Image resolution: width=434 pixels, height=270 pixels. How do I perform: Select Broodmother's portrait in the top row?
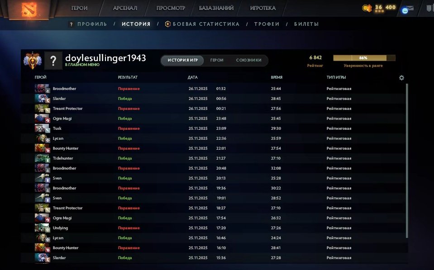coord(42,88)
